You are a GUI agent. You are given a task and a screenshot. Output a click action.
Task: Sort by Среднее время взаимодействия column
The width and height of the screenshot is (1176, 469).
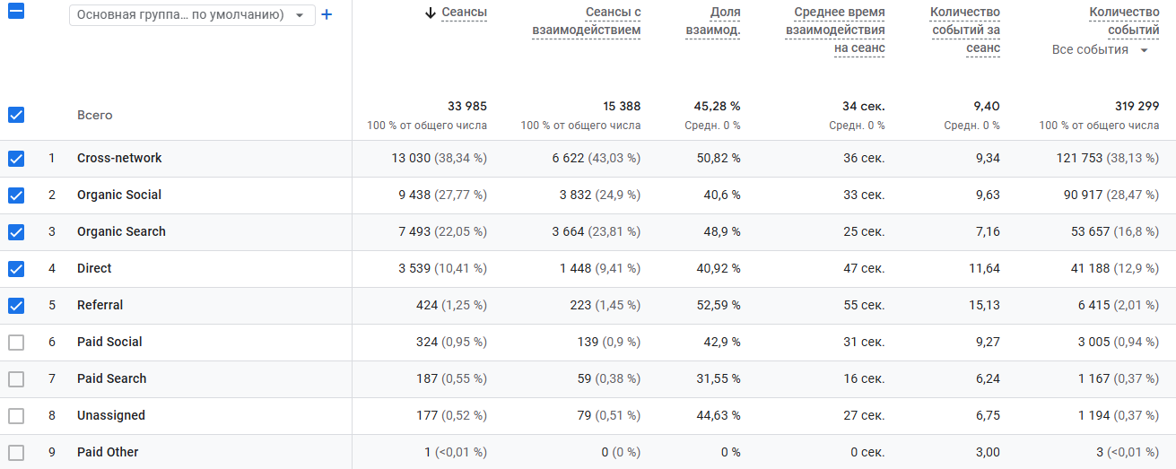click(x=836, y=30)
